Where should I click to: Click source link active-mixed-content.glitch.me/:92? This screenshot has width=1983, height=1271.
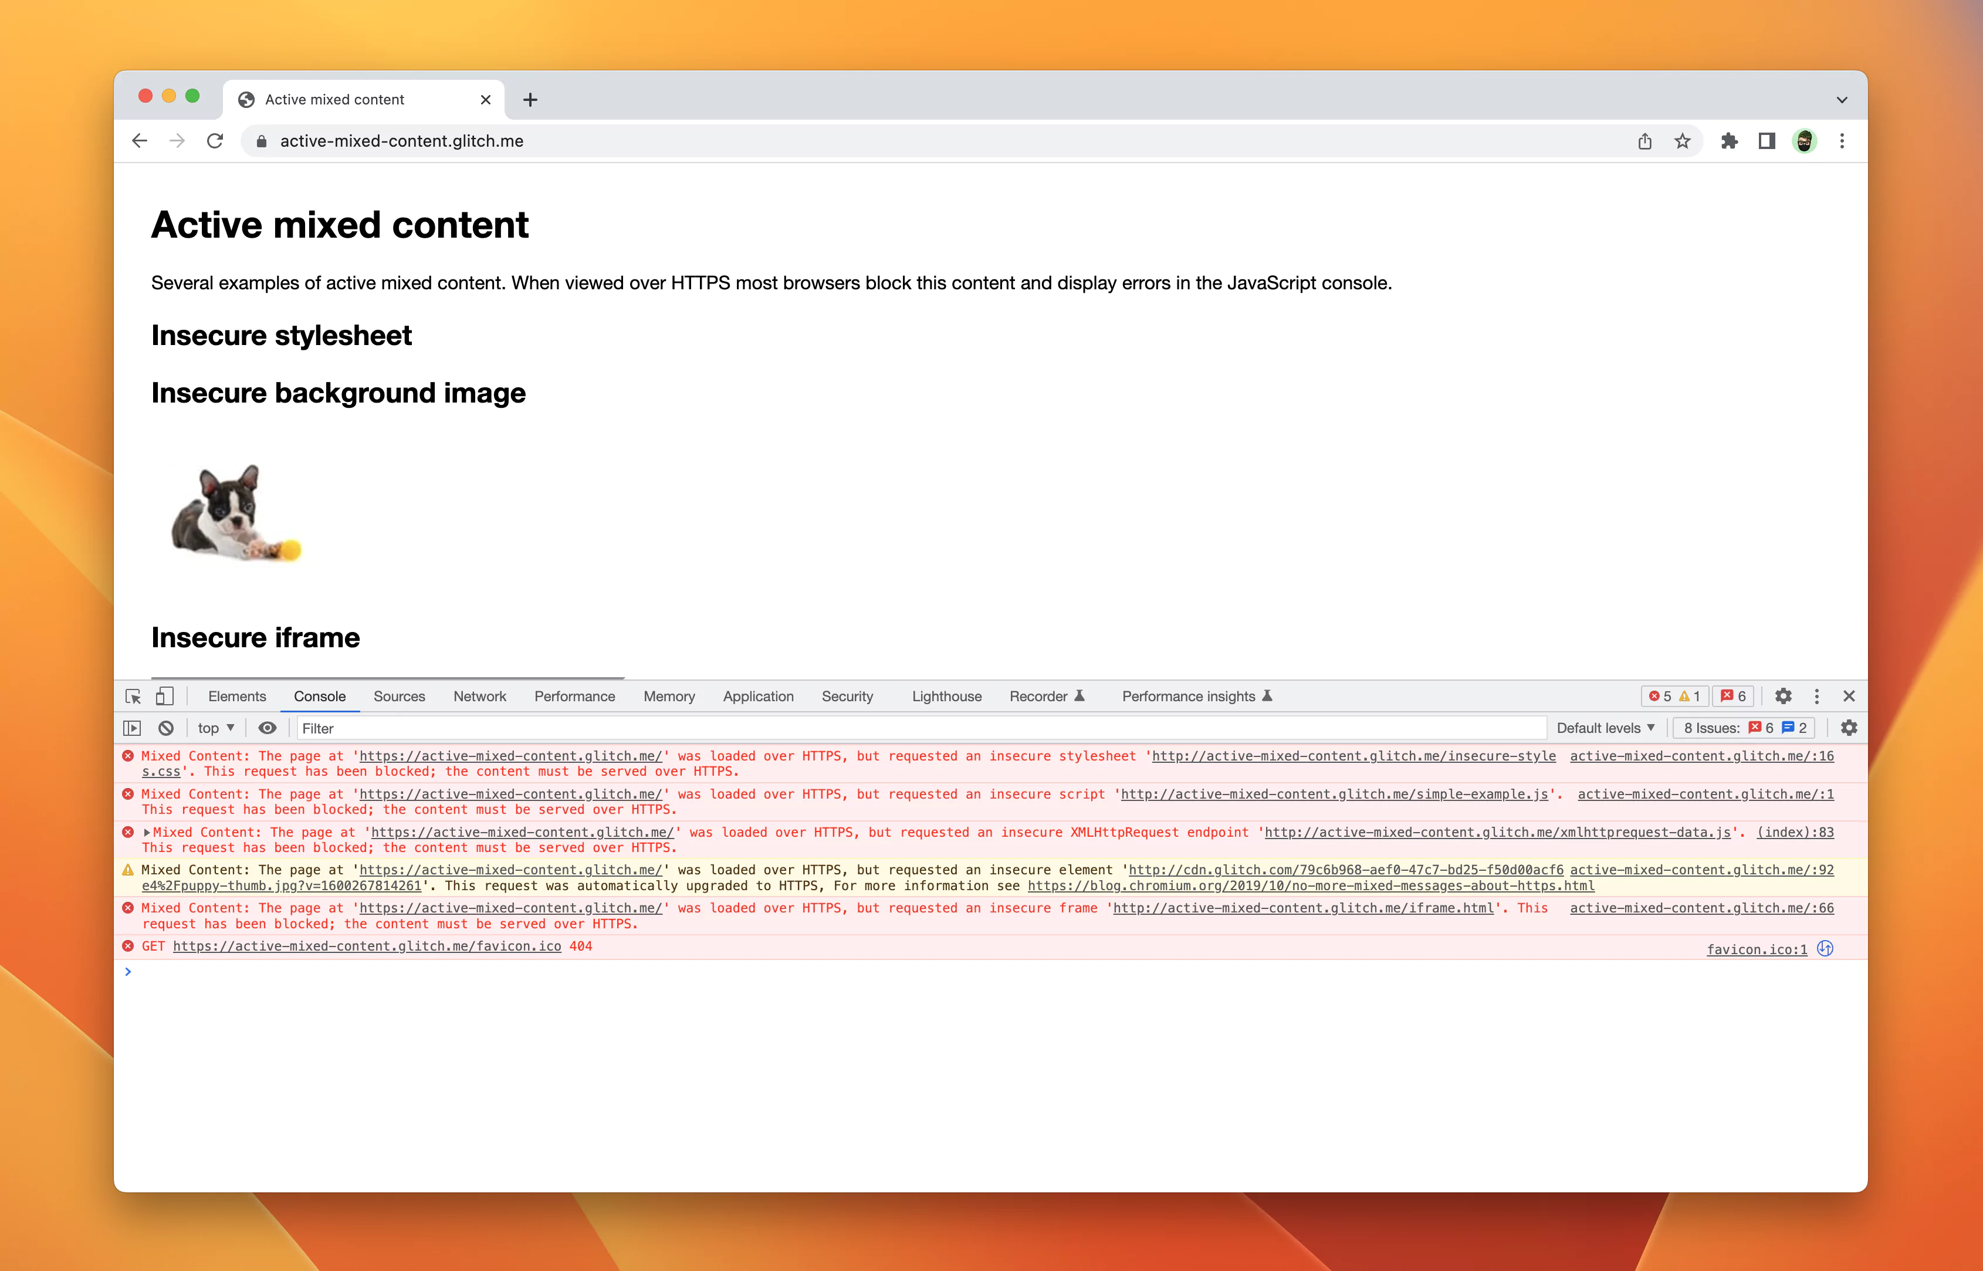point(1701,870)
